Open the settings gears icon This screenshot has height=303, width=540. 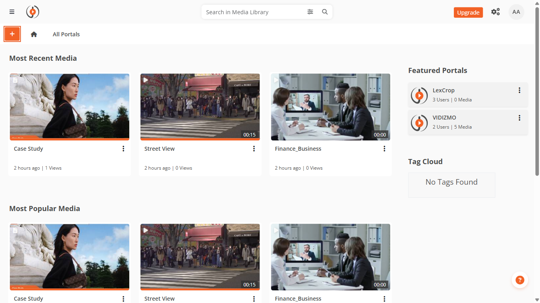495,12
